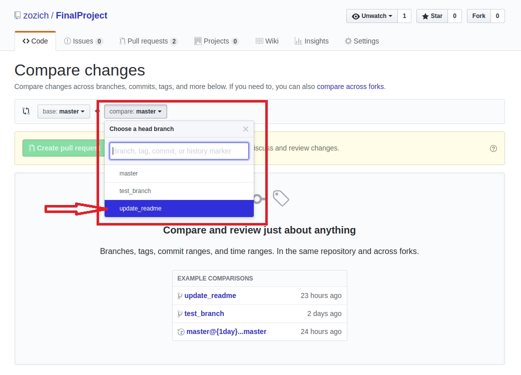
Task: Expand the Unwatch dropdown button
Action: pos(372,16)
